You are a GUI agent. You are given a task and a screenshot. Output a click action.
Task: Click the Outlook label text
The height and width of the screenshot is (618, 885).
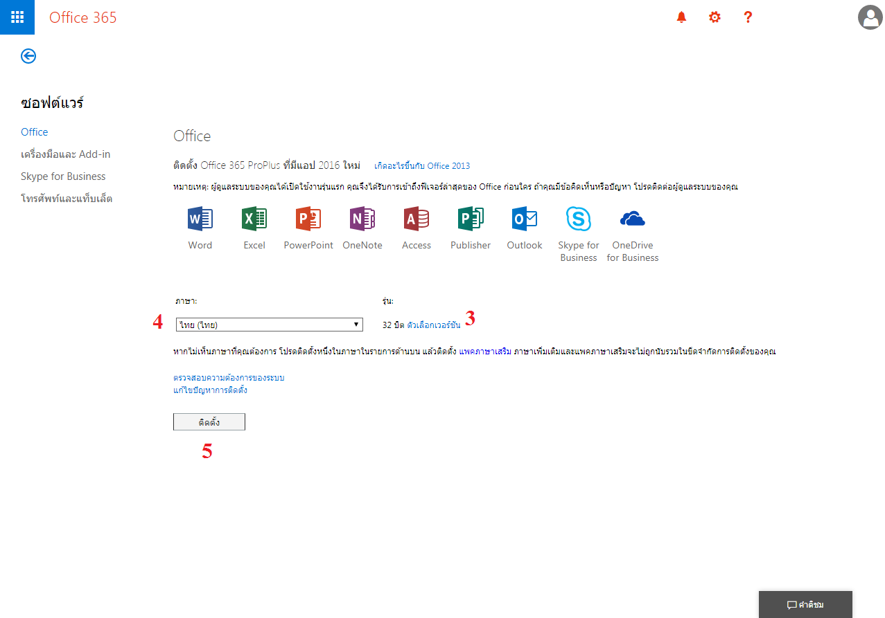(x=525, y=245)
